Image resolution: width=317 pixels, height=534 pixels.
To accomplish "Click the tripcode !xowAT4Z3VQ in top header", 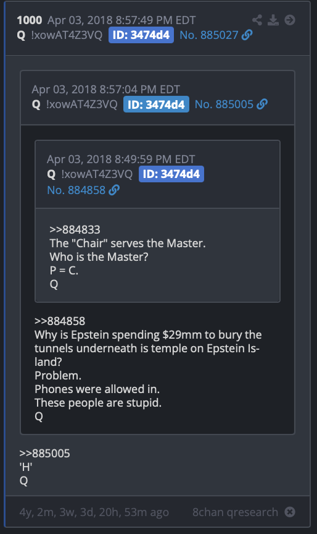I will [67, 35].
